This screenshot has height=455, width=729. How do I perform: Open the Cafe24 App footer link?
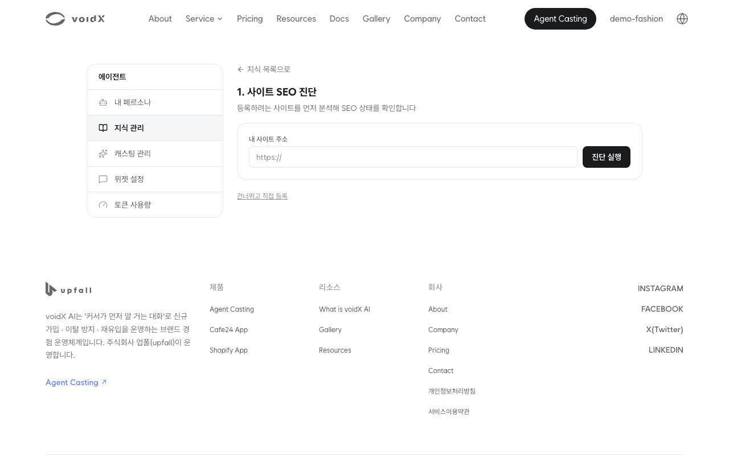tap(228, 330)
